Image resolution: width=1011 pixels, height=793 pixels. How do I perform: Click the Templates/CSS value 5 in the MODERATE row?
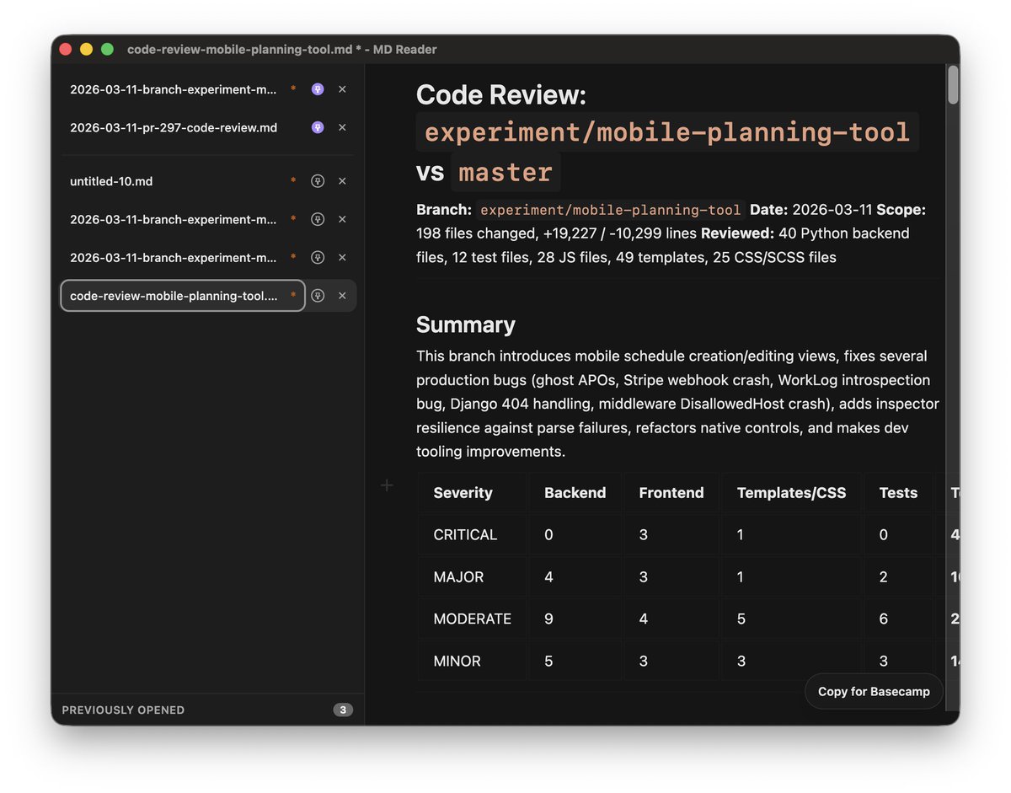point(741,619)
